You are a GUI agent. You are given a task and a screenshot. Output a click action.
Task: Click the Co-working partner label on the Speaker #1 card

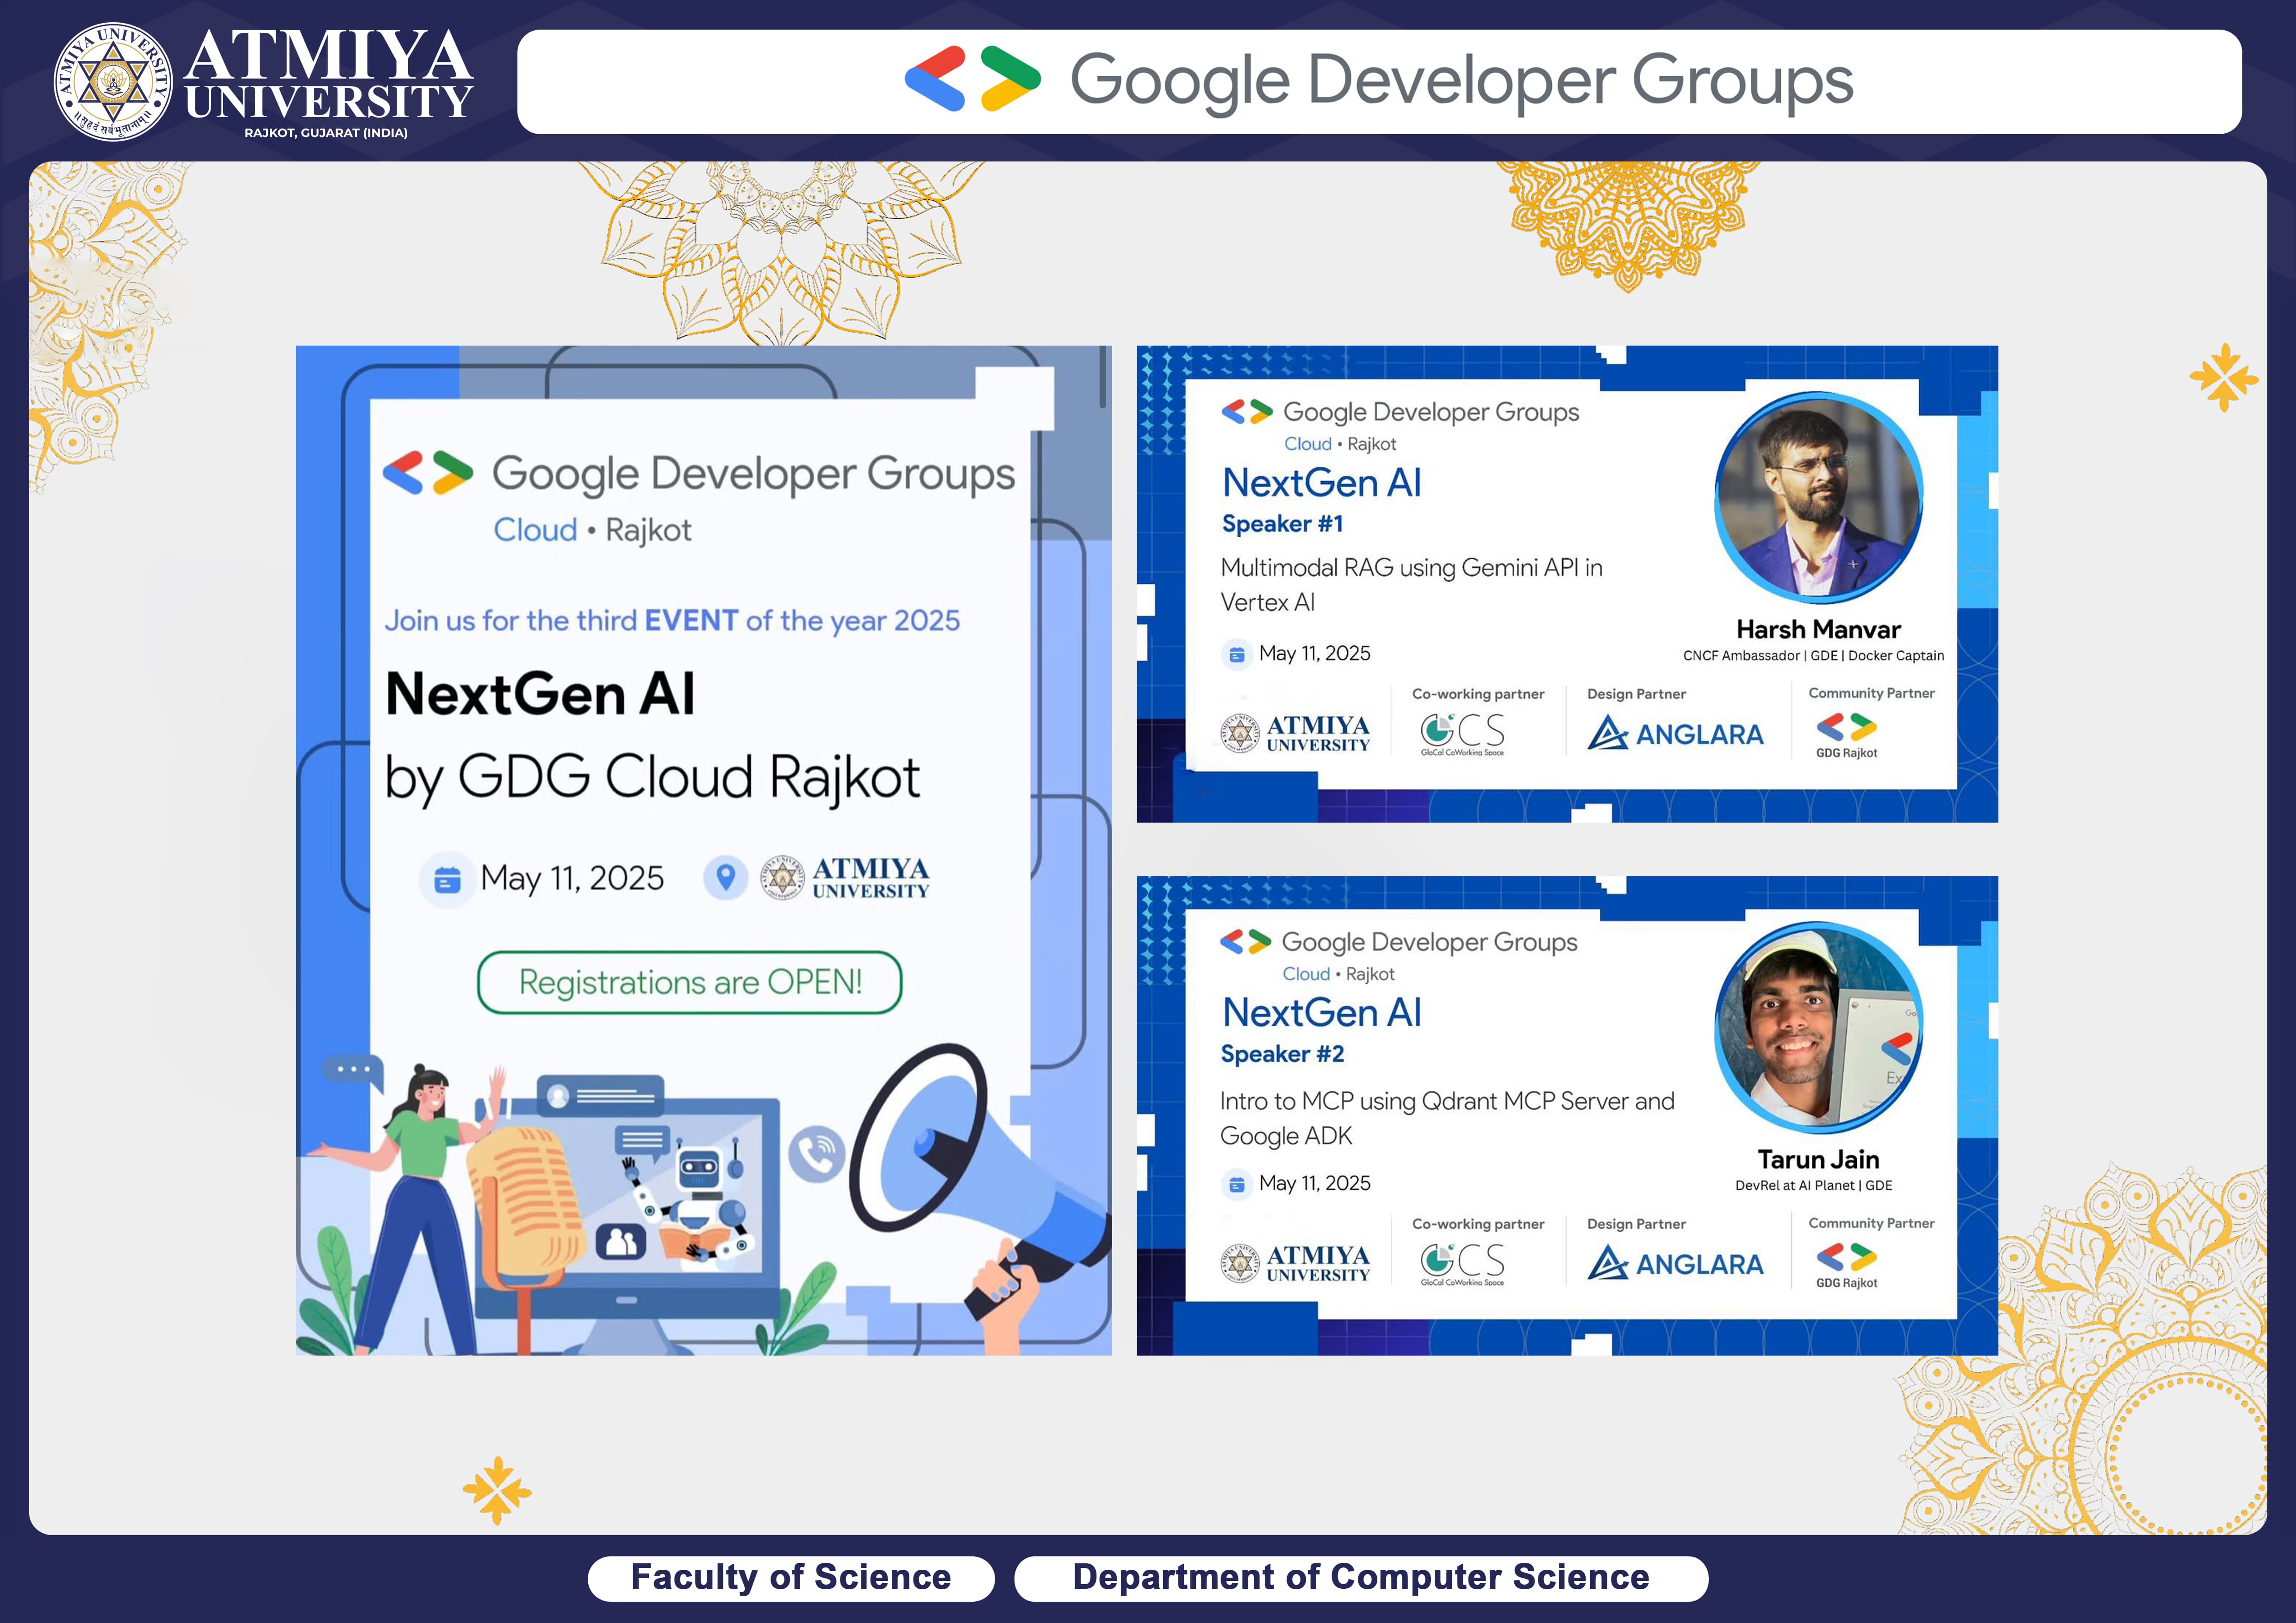(1478, 694)
